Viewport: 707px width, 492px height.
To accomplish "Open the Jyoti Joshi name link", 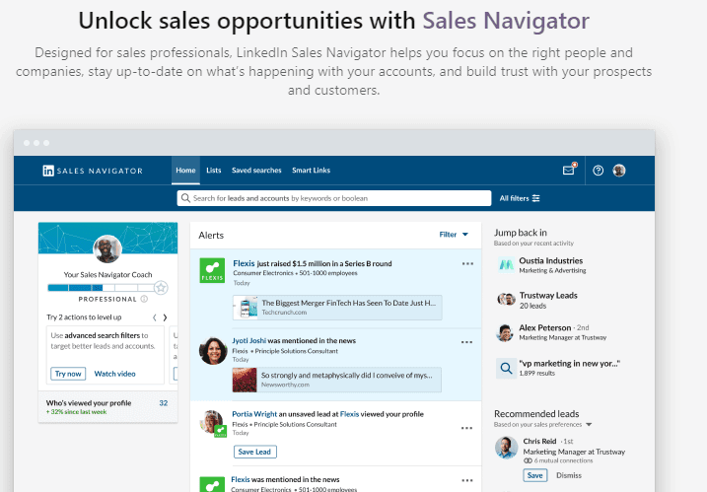I will click(x=248, y=341).
